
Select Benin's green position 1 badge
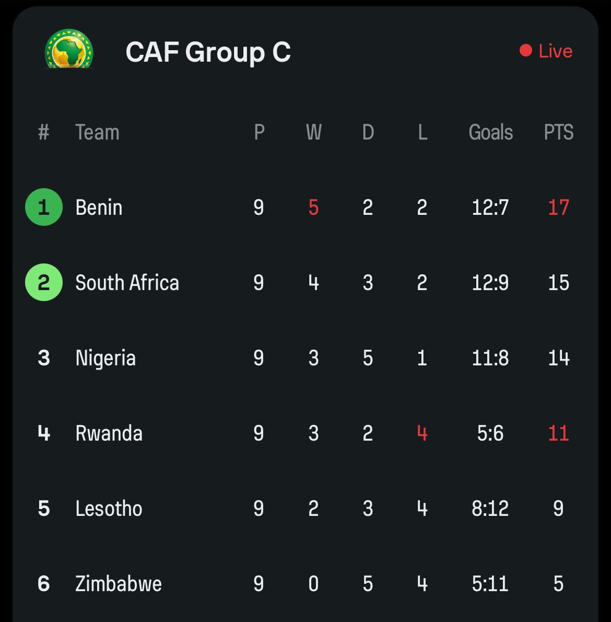44,207
